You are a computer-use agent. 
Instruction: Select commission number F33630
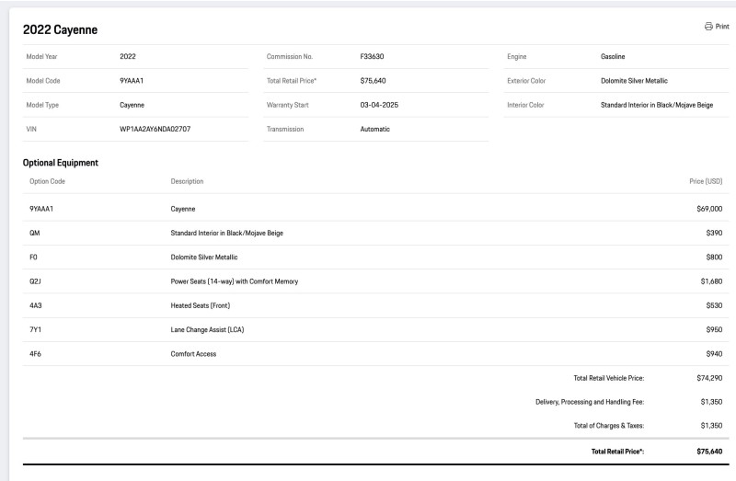pyautogui.click(x=372, y=56)
